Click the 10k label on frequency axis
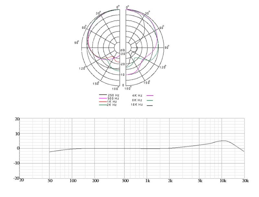 click(222, 180)
